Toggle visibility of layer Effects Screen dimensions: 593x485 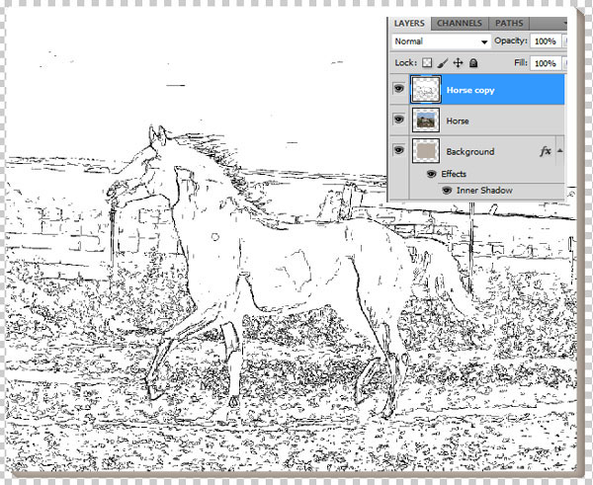click(432, 174)
